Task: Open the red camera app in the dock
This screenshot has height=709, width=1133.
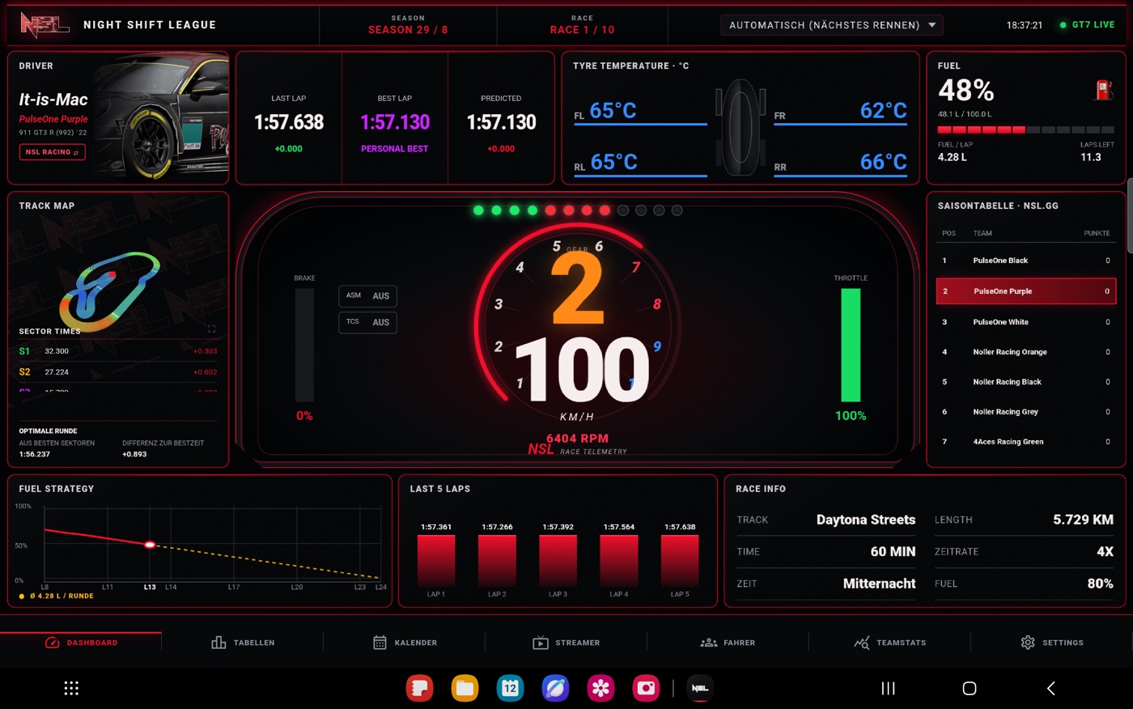Action: pos(646,688)
